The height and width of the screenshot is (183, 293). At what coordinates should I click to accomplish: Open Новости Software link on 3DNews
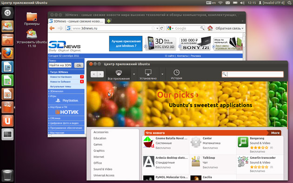coord(60,82)
